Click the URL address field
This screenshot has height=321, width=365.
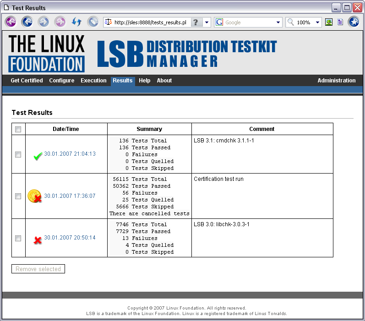(150, 22)
